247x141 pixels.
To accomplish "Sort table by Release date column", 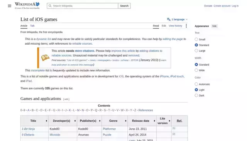I will click(154, 121).
